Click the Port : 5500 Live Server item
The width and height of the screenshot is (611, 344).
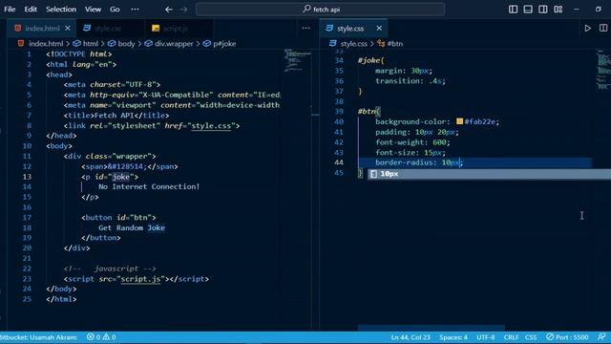coord(567,337)
